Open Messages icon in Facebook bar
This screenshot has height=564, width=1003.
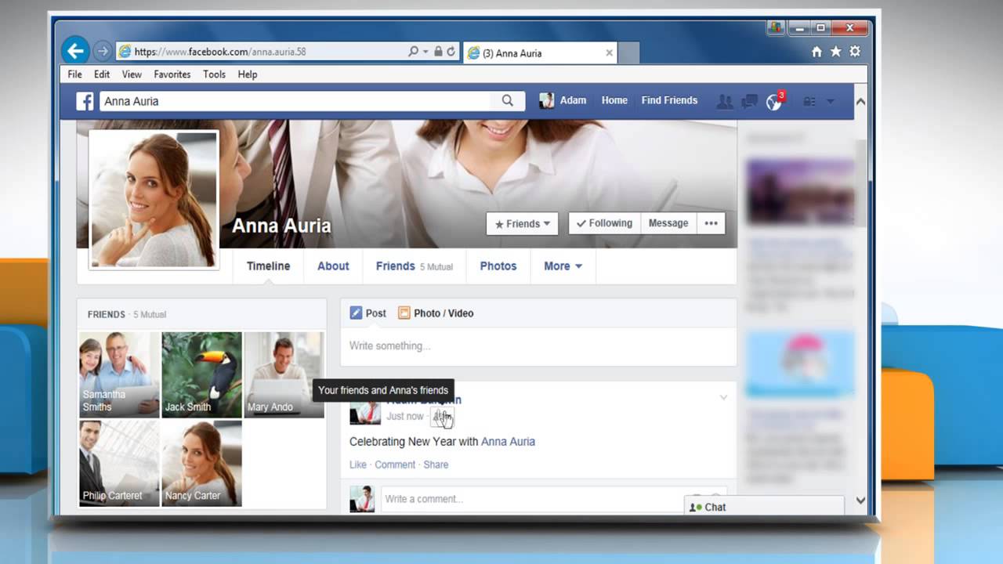pos(749,101)
